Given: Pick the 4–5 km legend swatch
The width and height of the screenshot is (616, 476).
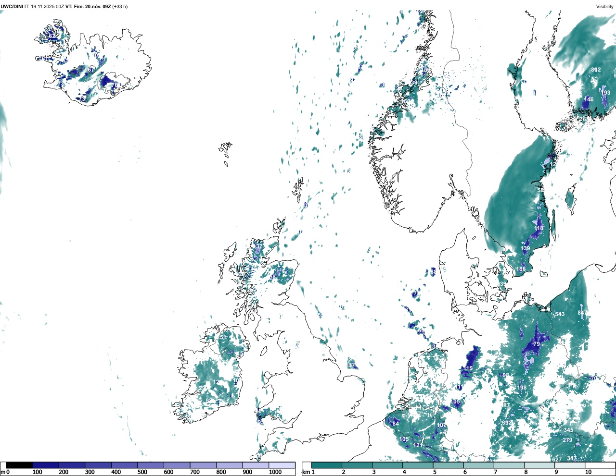Looking at the screenshot, I should coord(418,465).
